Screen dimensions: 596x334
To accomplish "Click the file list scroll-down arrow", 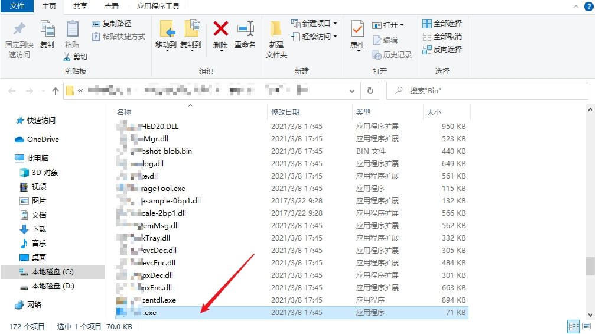I will click(590, 314).
